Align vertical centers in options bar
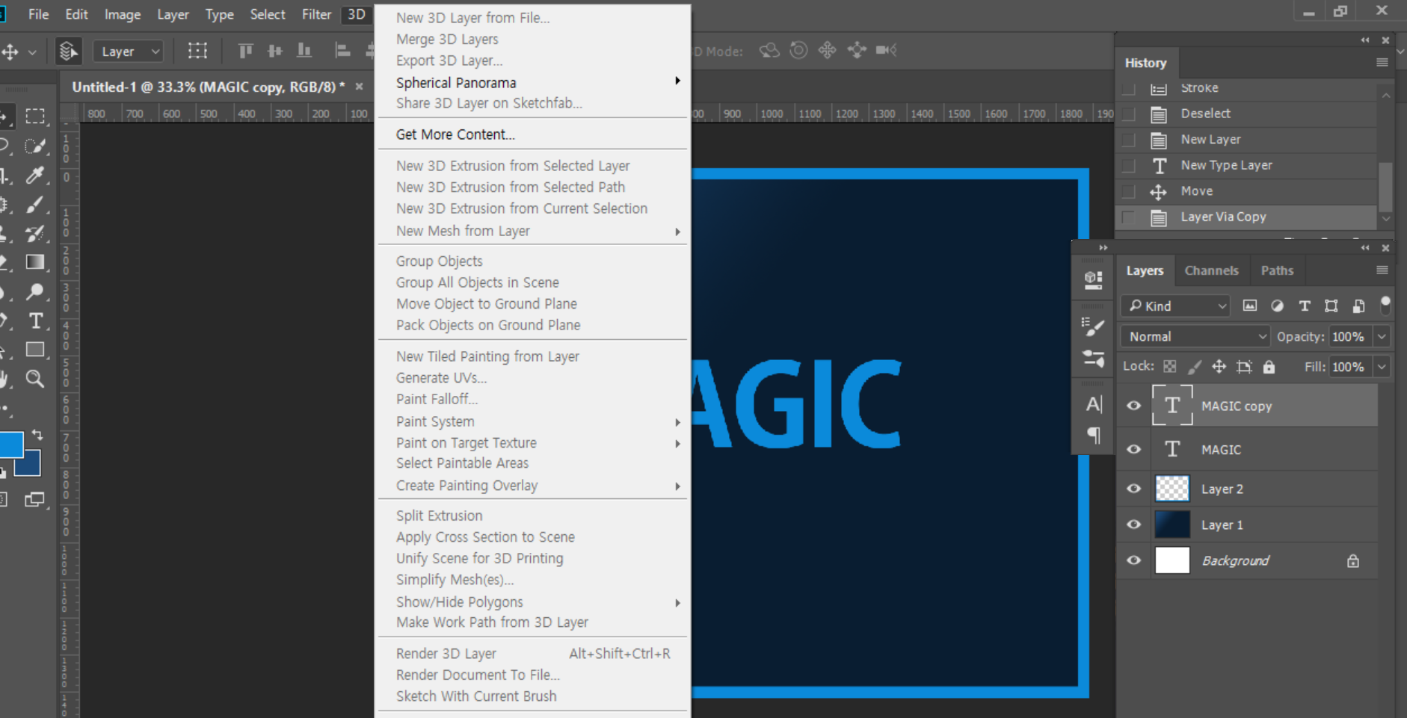The image size is (1407, 718). pos(275,51)
